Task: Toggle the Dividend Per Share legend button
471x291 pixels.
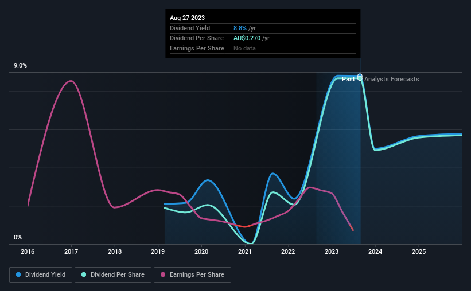Action: tap(113, 275)
